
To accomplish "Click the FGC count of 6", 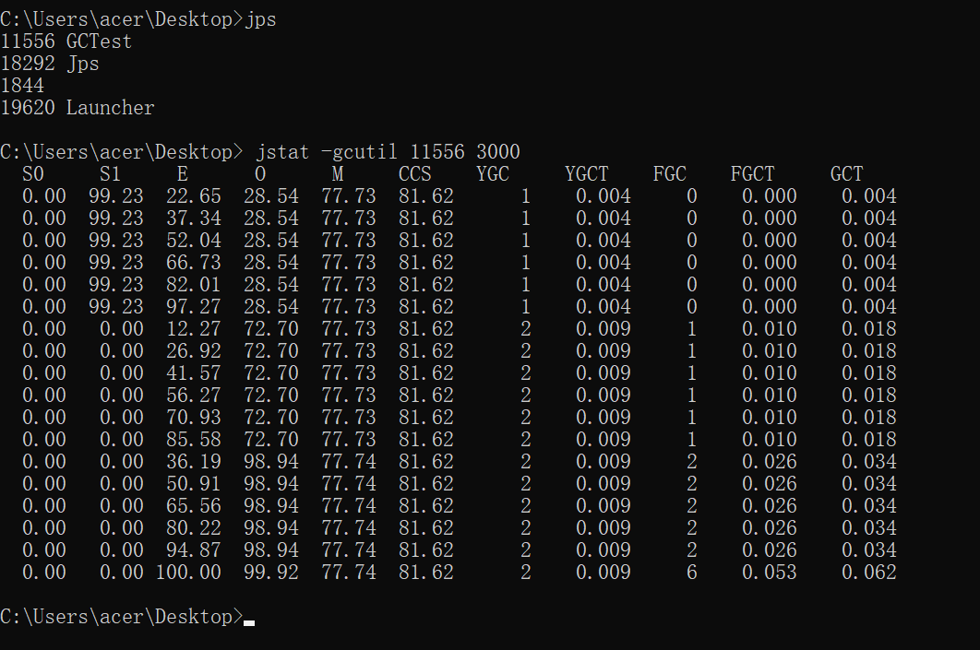I will [692, 573].
